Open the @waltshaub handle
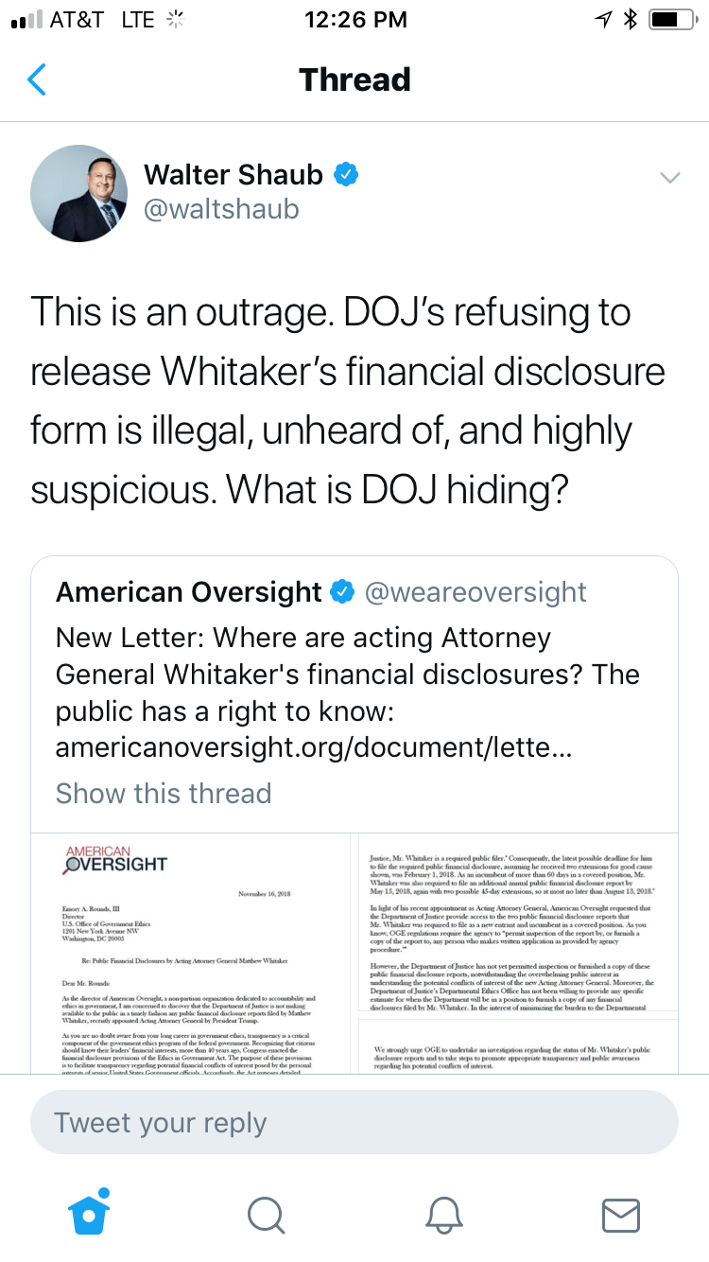709x1262 pixels. [221, 209]
